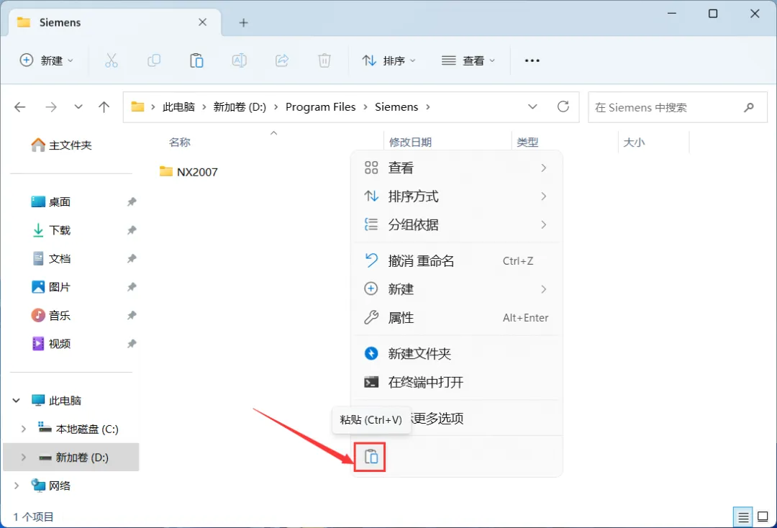Open the 新建 dropdown in toolbar
Viewport: 777px width, 528px height.
click(x=47, y=60)
